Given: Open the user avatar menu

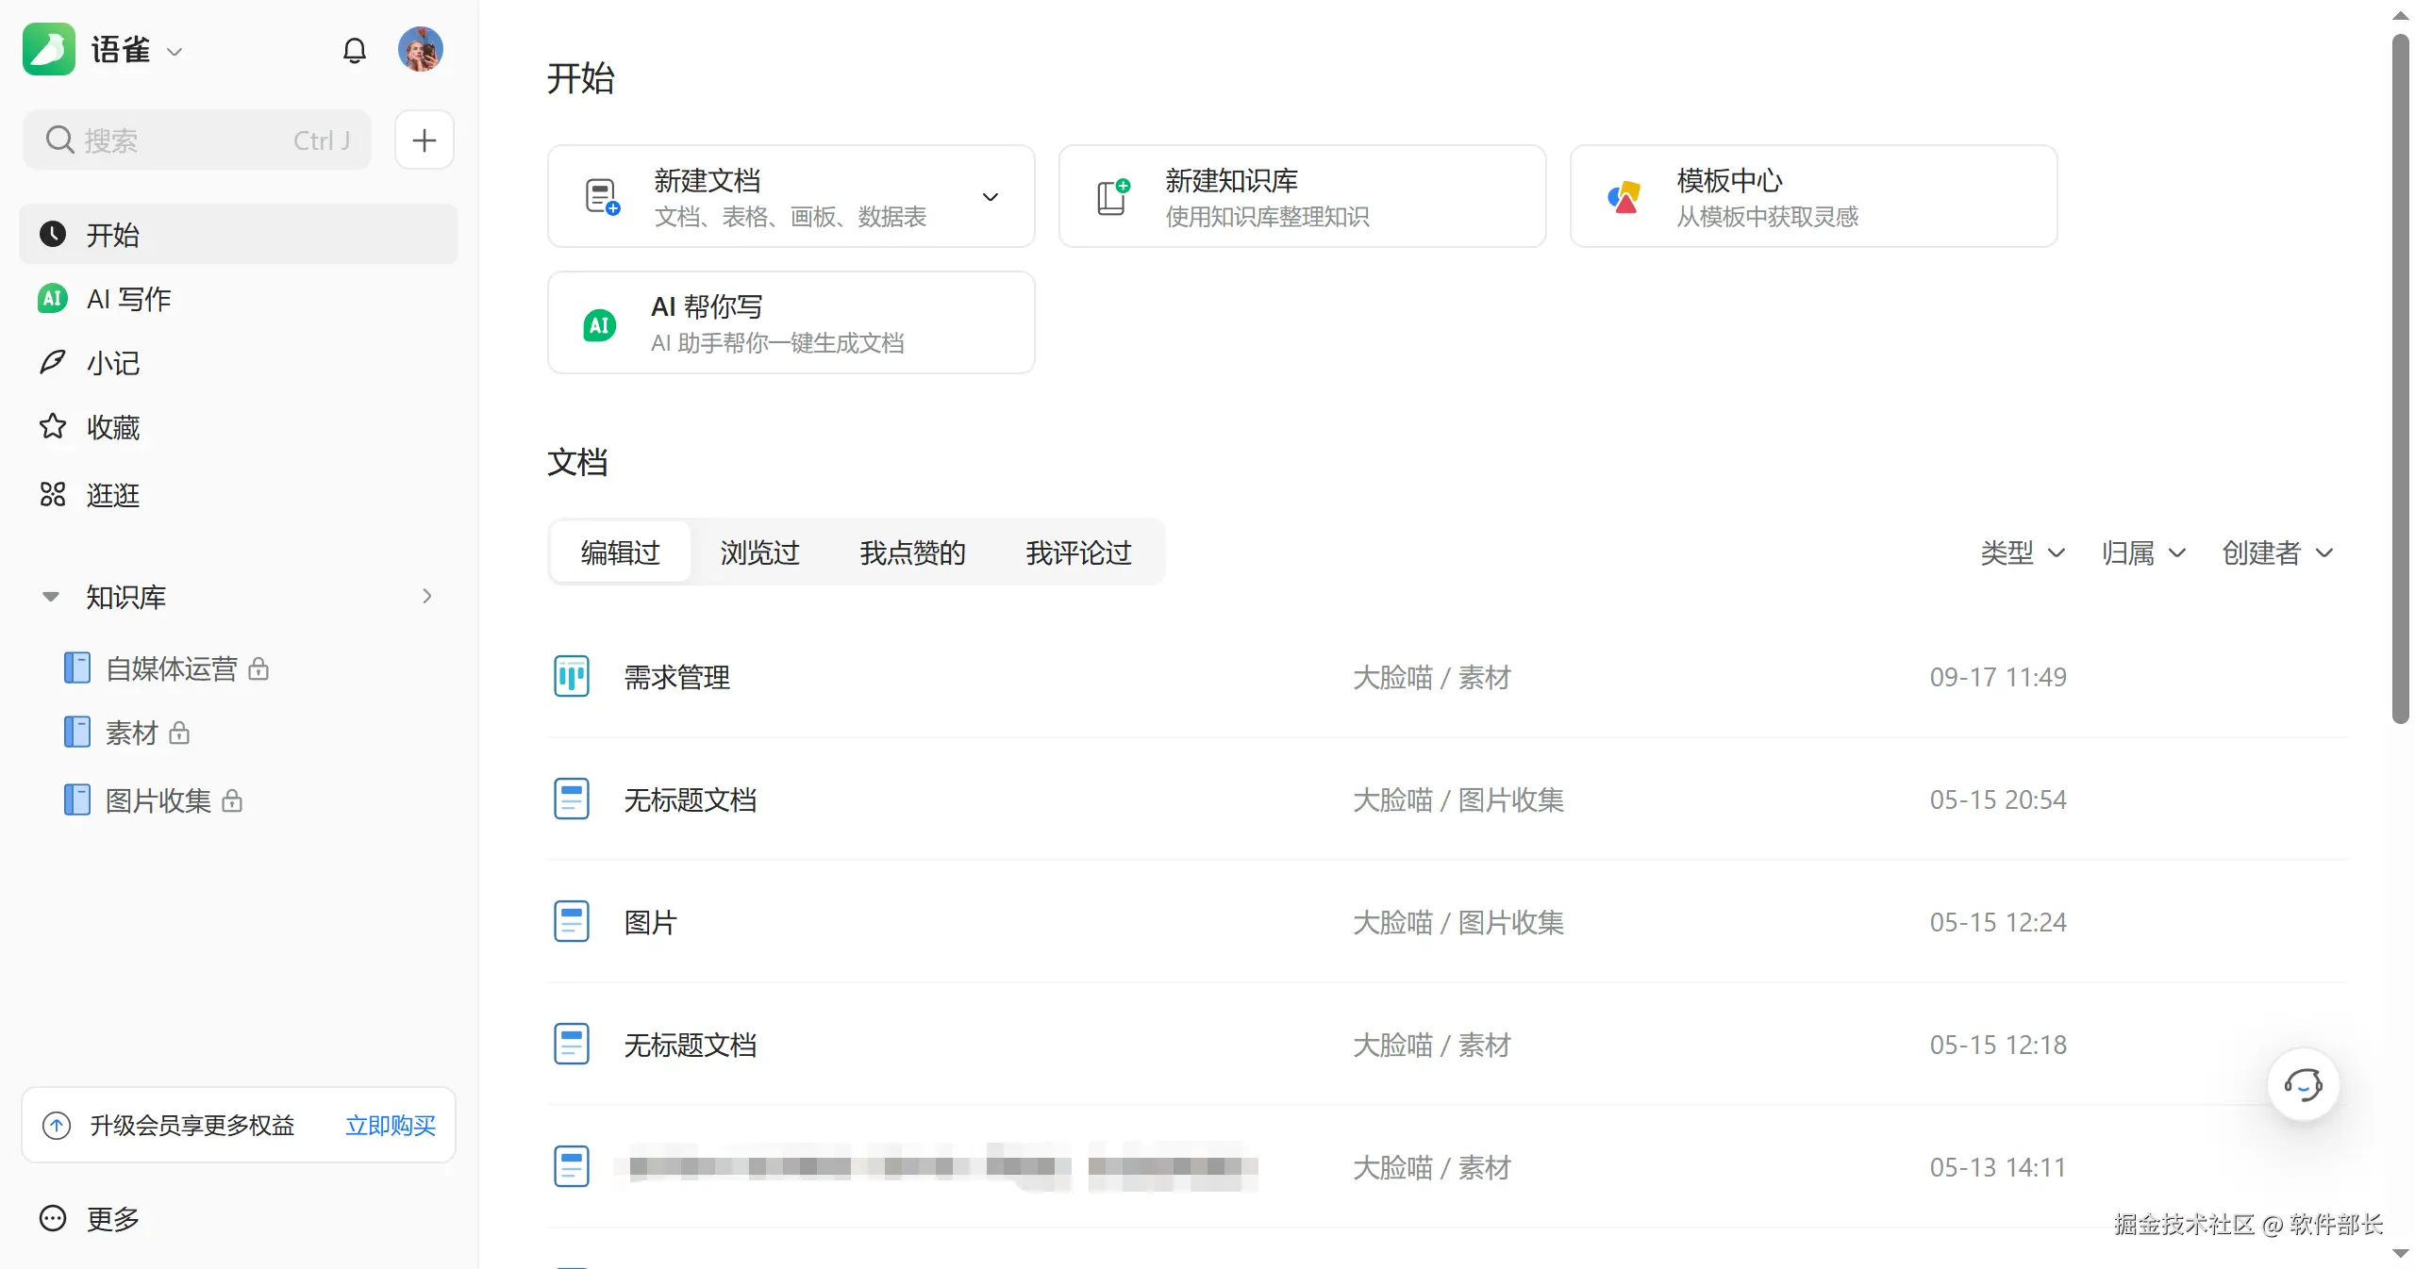Looking at the screenshot, I should coord(420,49).
